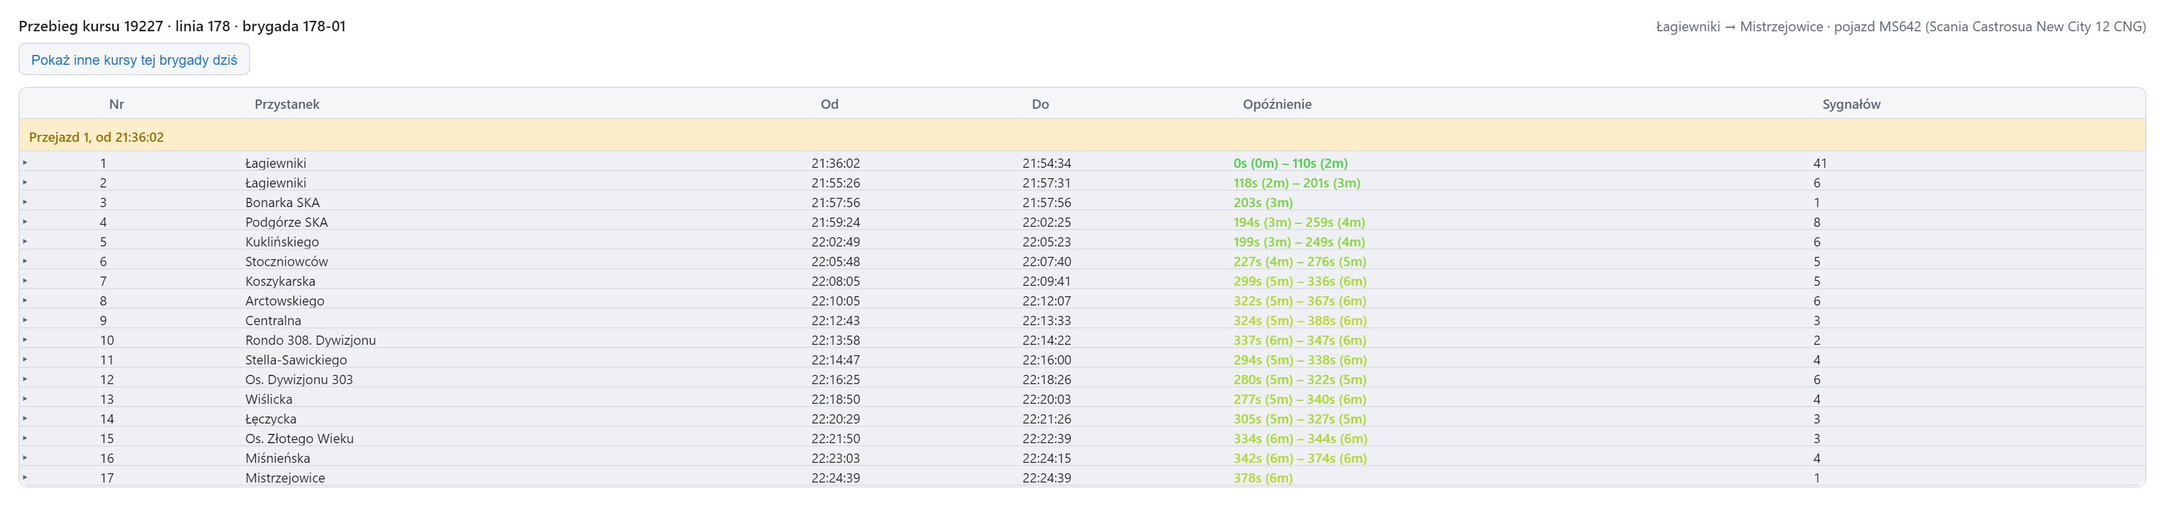Screen dimensions: 2165x523
Task: Expand the Podgórze SKA row arrow
Action: pyautogui.click(x=25, y=222)
